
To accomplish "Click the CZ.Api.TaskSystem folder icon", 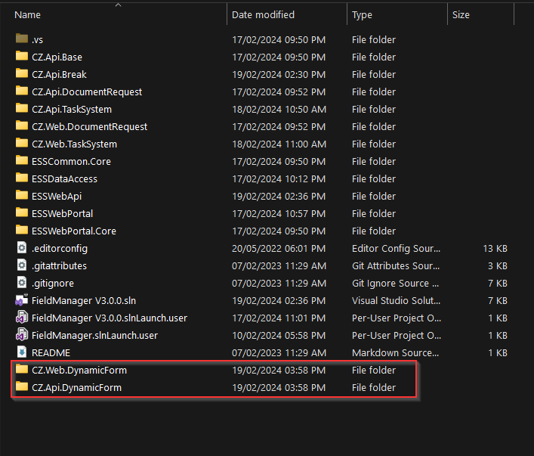I will pyautogui.click(x=22, y=108).
